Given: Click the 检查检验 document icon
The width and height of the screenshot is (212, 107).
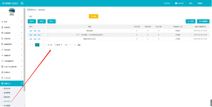Looking at the screenshot, I should [2, 39].
